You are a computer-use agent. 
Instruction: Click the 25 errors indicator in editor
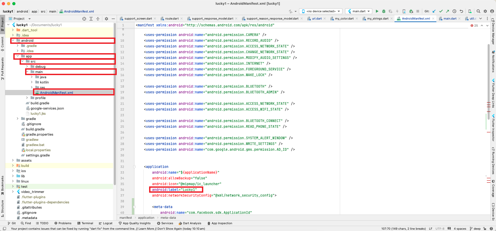(x=474, y=26)
